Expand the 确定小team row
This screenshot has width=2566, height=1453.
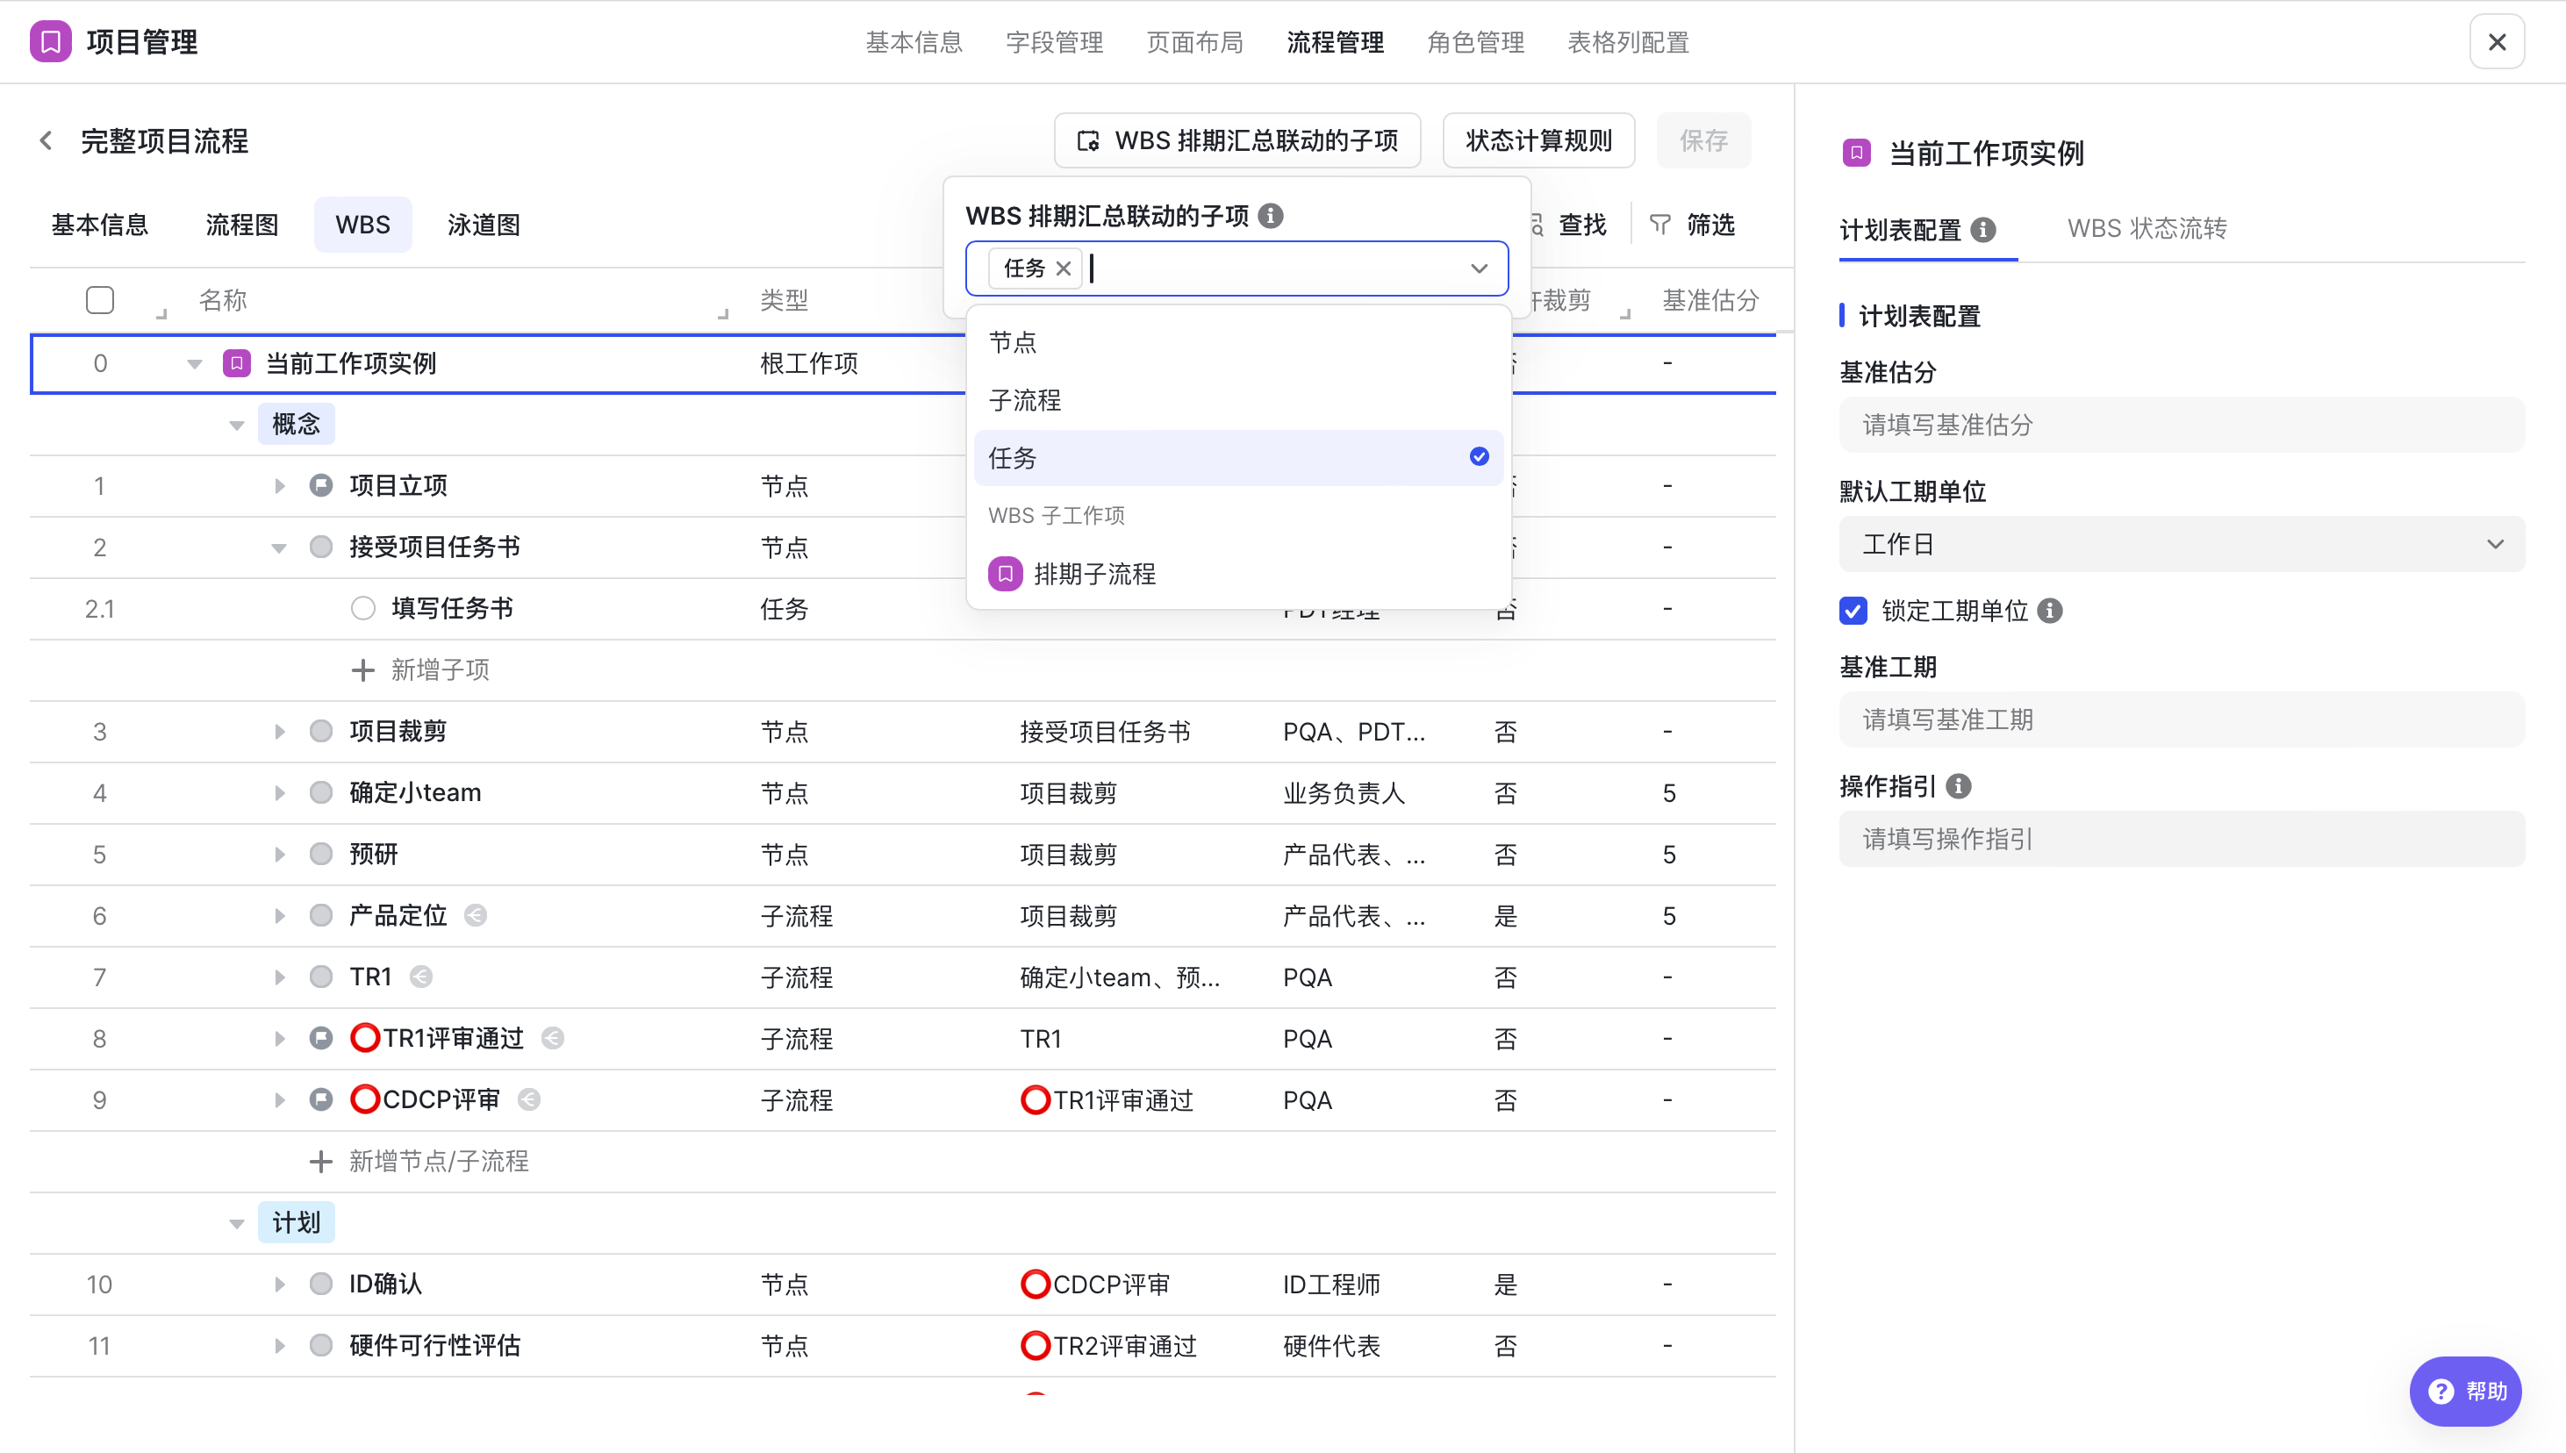click(x=279, y=793)
